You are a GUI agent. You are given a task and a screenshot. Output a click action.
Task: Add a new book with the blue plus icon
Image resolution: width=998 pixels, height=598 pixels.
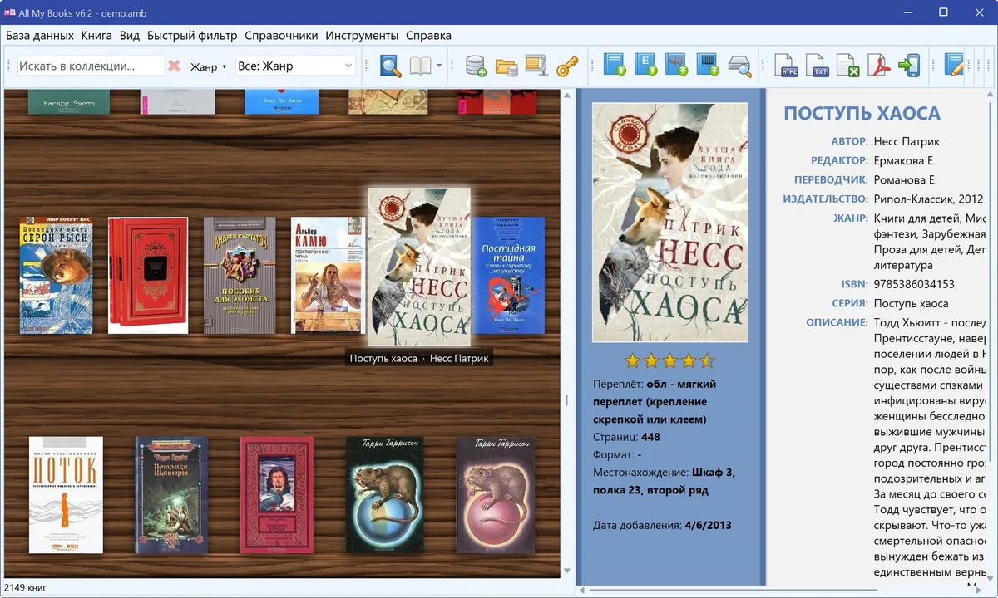(x=615, y=66)
